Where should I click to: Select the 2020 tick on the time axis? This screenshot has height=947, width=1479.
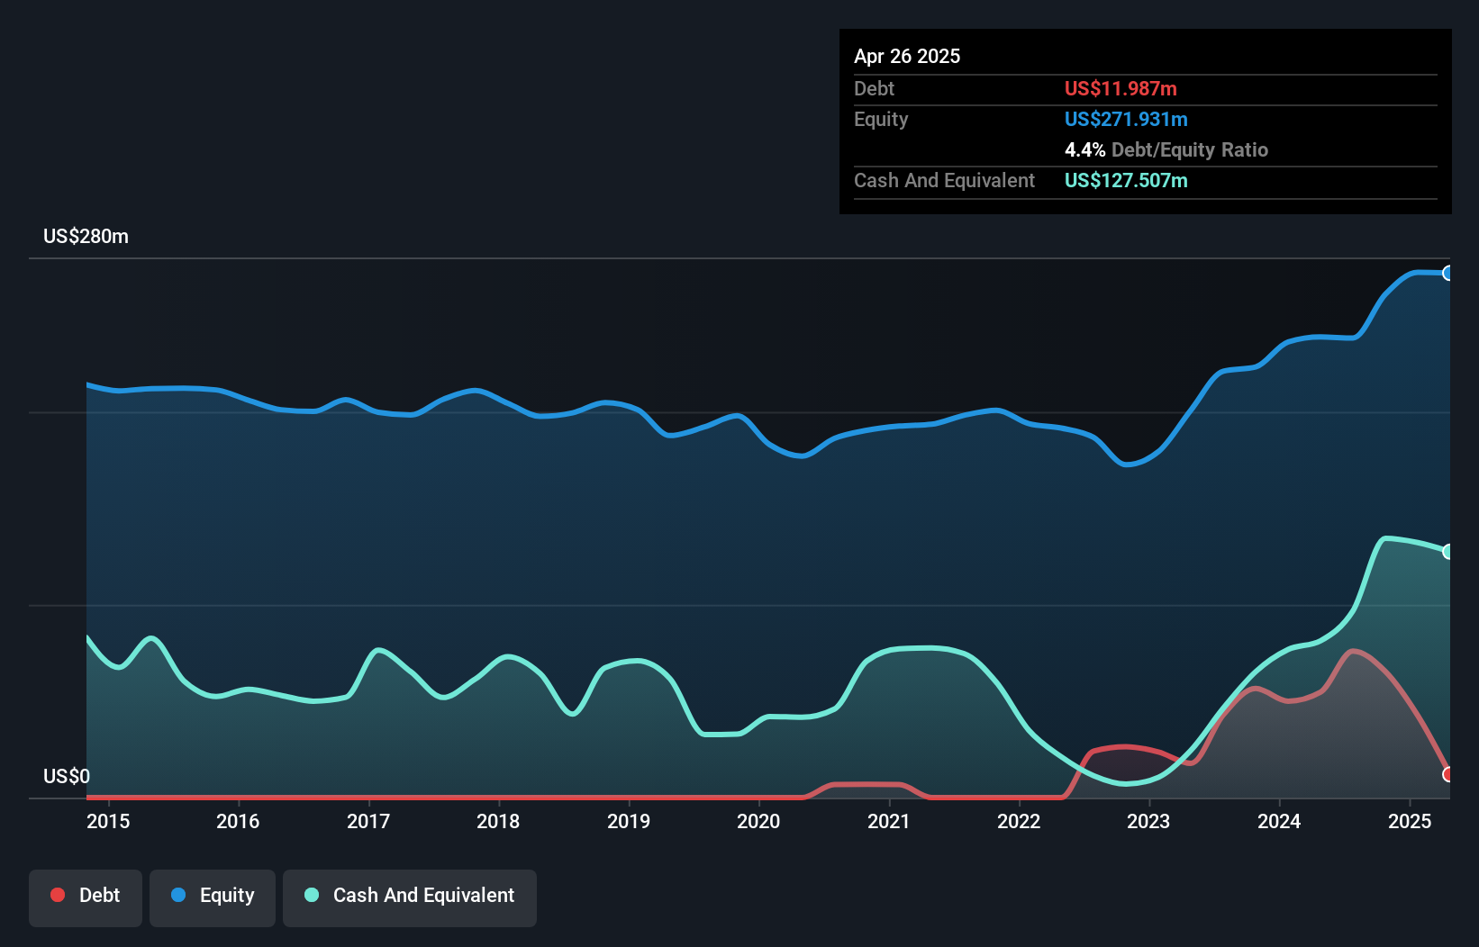pos(758,822)
